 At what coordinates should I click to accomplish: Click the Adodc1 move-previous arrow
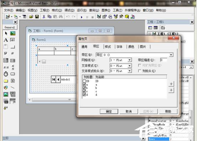point(58,79)
